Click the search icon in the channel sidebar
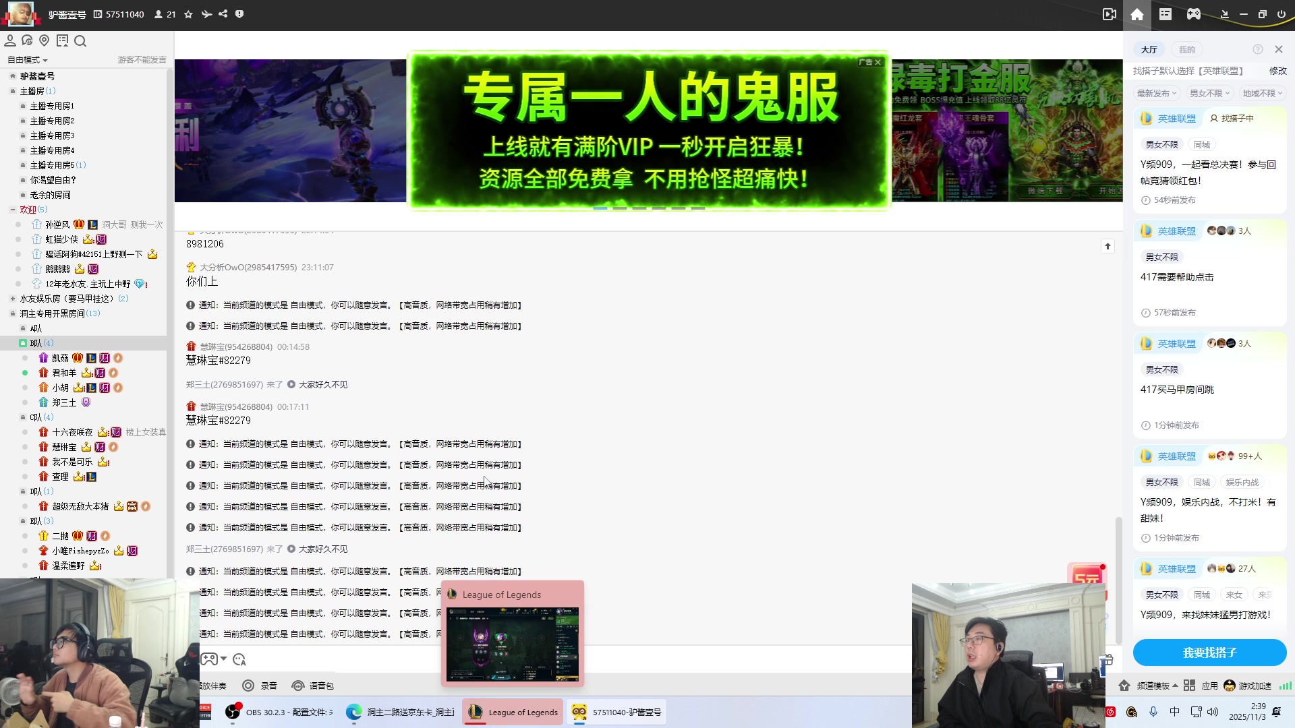1295x728 pixels. pos(80,40)
